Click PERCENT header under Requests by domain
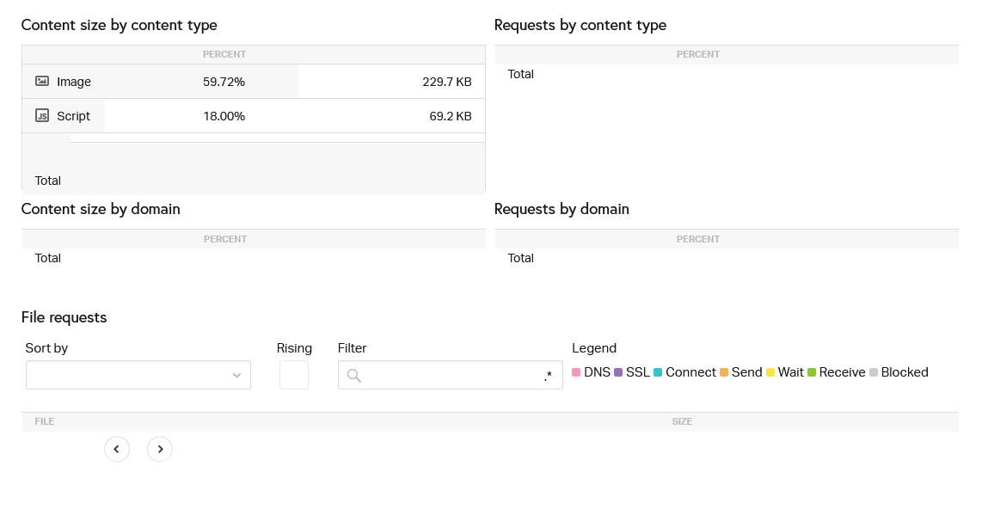This screenshot has width=994, height=509. coord(698,239)
